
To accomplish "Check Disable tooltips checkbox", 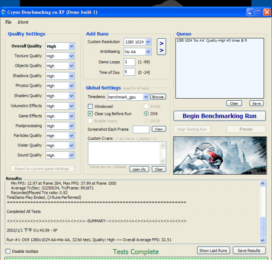I will pos(8,251).
